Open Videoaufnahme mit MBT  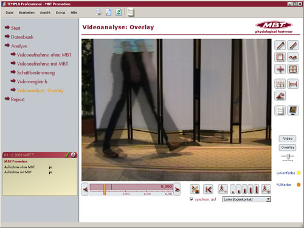click(x=43, y=64)
